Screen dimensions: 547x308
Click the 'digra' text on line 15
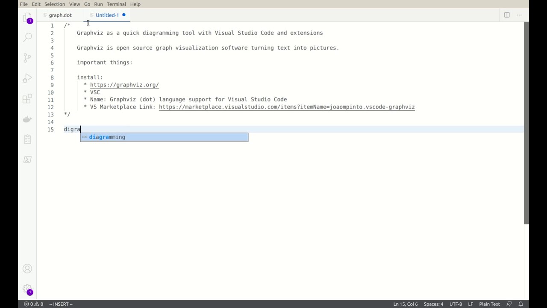pos(72,129)
